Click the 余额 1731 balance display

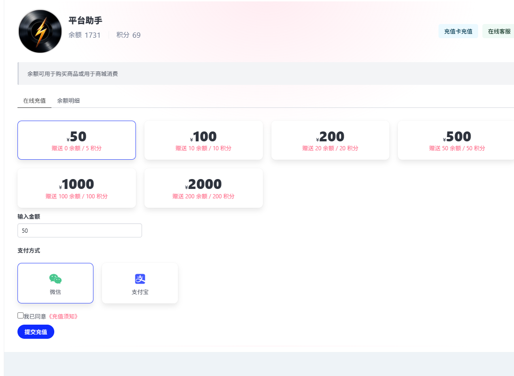(x=84, y=35)
